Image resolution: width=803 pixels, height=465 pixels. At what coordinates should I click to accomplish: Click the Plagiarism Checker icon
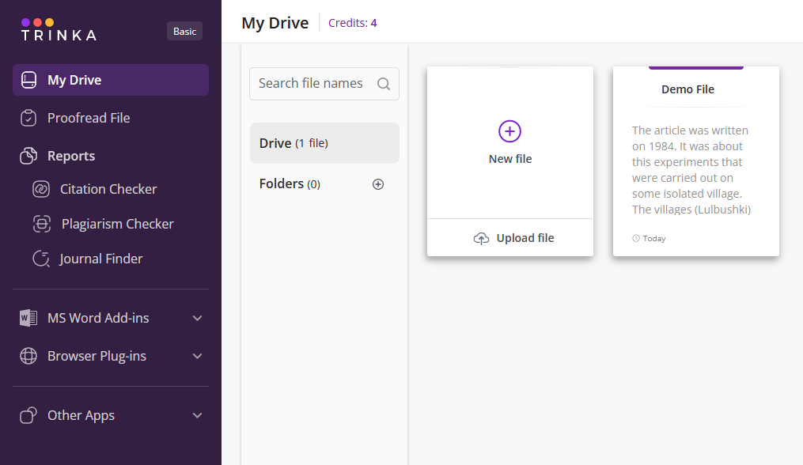[41, 224]
